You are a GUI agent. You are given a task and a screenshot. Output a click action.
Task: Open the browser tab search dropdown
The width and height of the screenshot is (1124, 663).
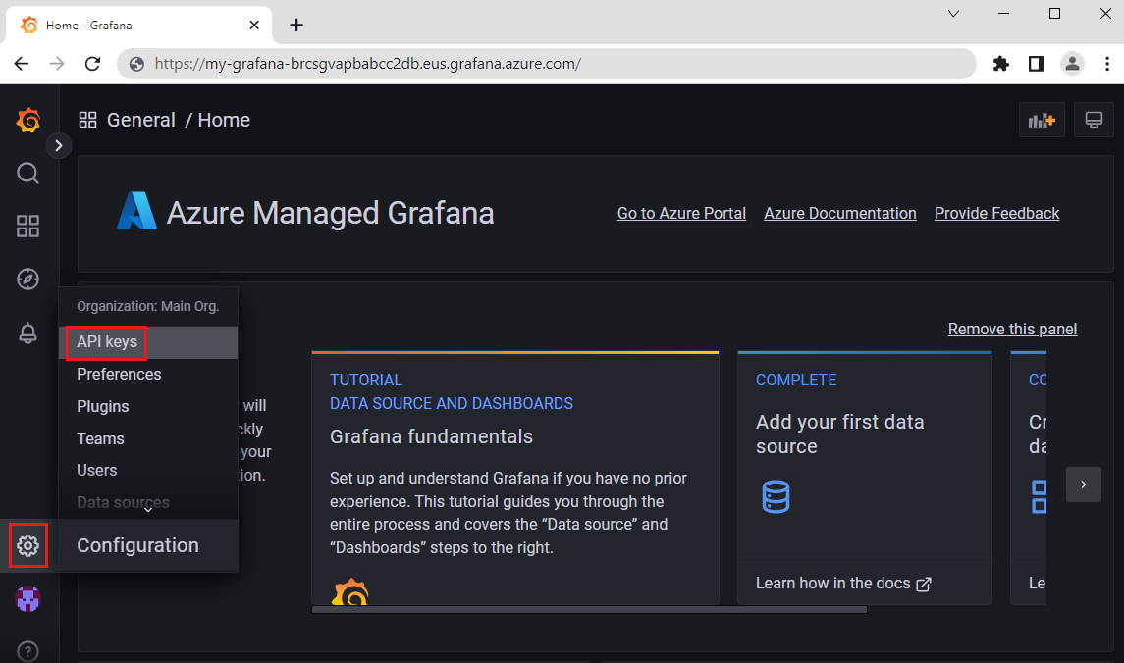[953, 15]
